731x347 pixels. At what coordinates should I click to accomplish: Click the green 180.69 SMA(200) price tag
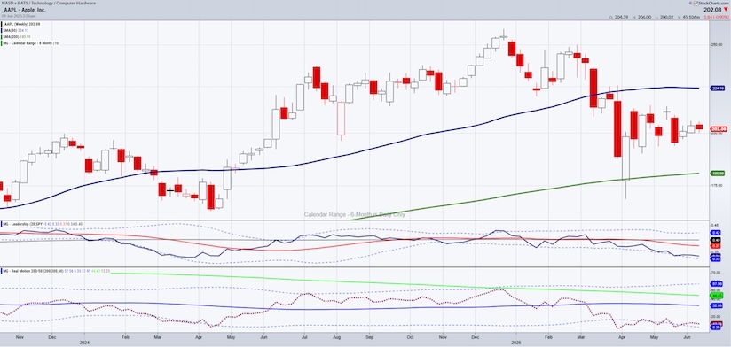pos(718,173)
